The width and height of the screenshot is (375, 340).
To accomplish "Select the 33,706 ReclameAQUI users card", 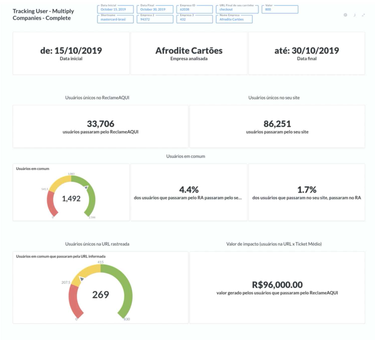I will point(101,126).
